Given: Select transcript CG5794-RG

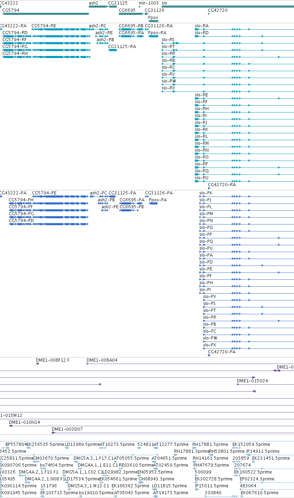Looking at the screenshot, I should [x=15, y=47].
